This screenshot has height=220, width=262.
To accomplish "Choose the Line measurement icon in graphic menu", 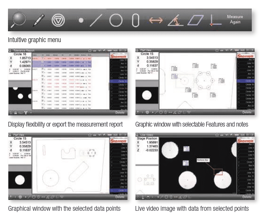I will coord(96,20).
